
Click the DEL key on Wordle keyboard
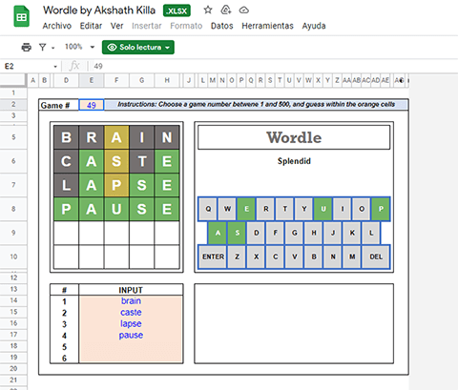pyautogui.click(x=376, y=257)
